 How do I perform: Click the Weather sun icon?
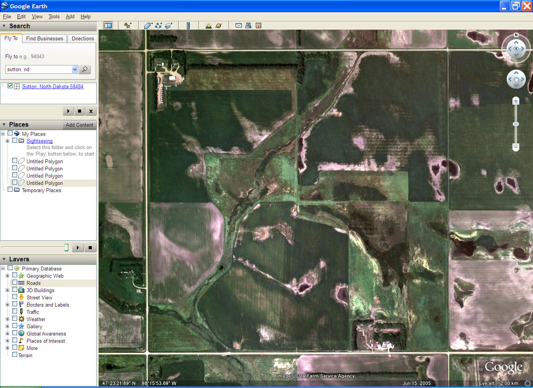point(21,319)
